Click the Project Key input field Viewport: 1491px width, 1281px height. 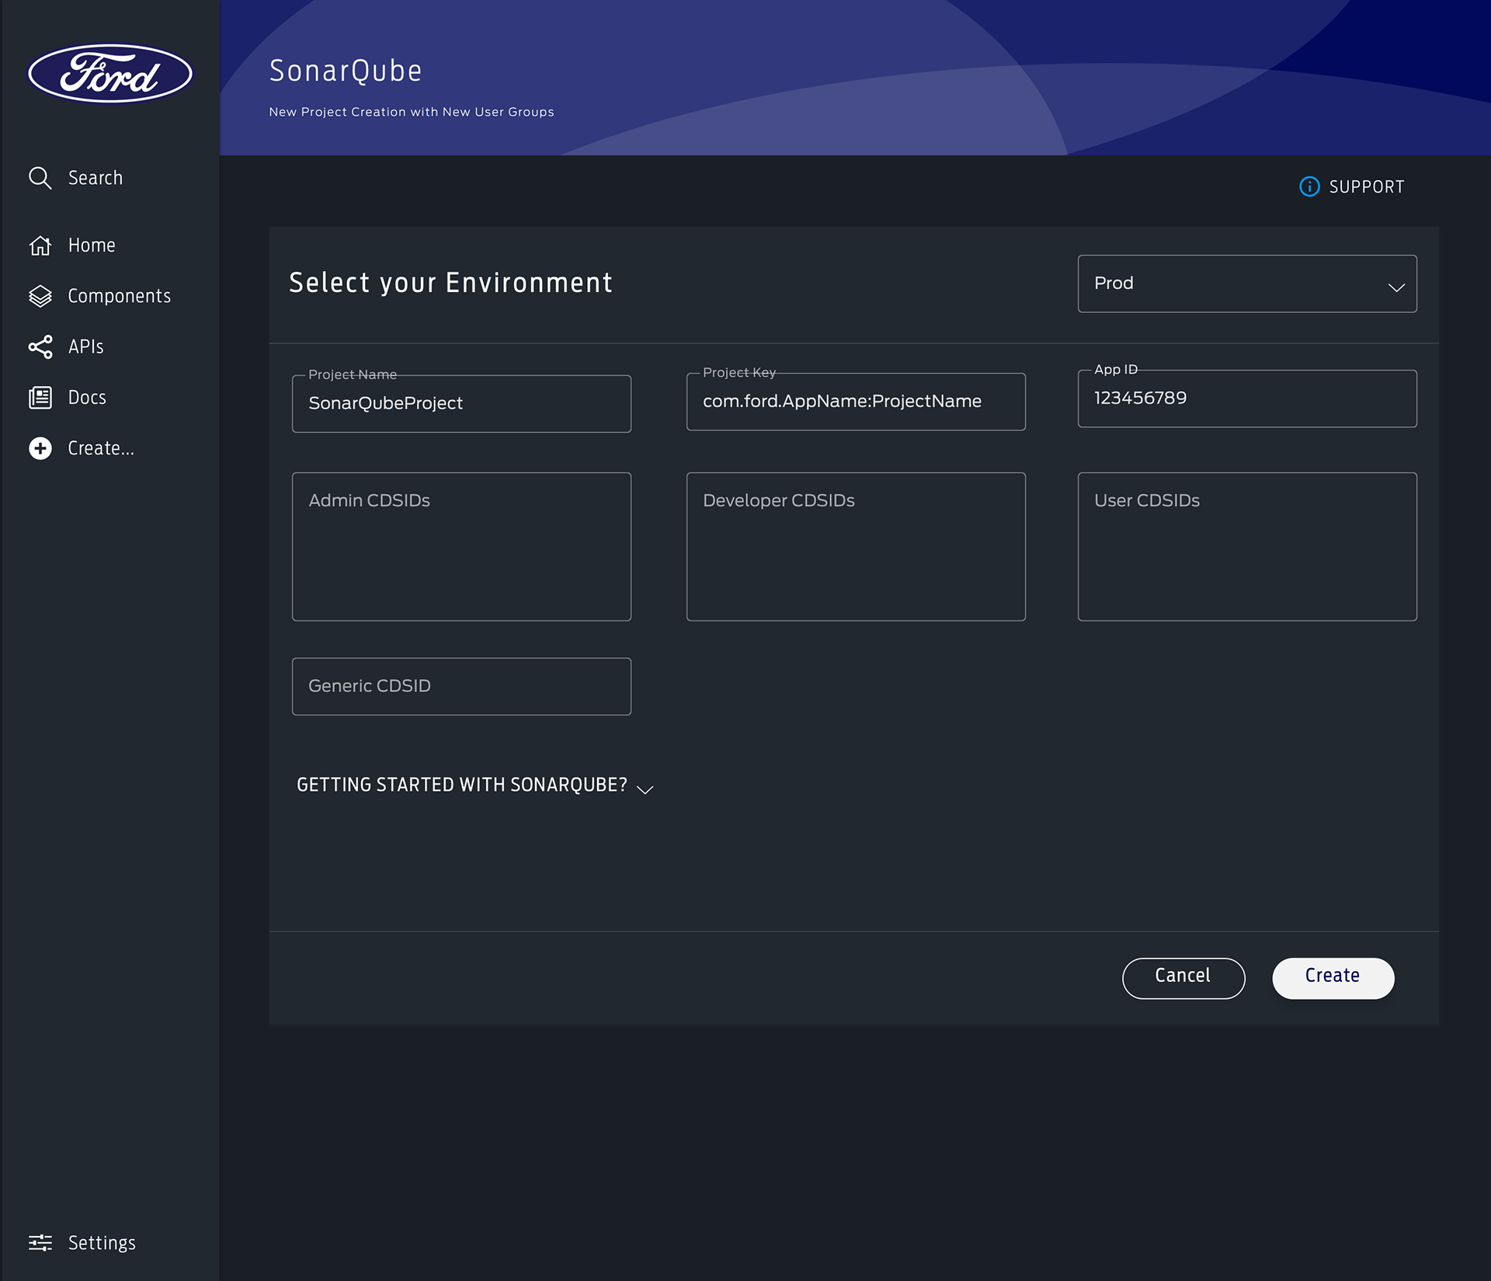point(856,402)
